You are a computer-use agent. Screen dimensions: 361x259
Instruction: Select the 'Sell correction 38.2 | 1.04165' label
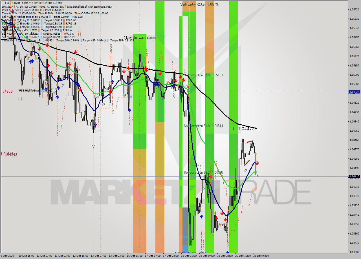coord(203,173)
